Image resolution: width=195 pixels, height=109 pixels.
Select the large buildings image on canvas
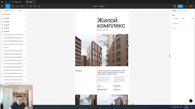[x=101, y=50]
